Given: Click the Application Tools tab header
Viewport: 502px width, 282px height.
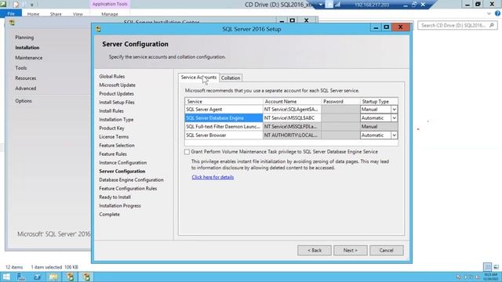Looking at the screenshot, I should pos(110,4).
